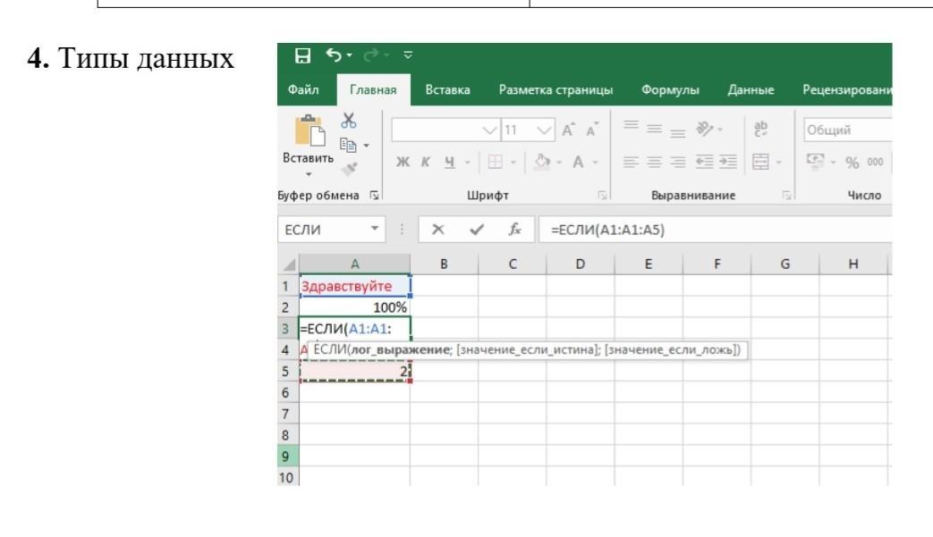Click the Increase Indent icon
Image resolution: width=933 pixels, height=537 pixels.
(728, 162)
